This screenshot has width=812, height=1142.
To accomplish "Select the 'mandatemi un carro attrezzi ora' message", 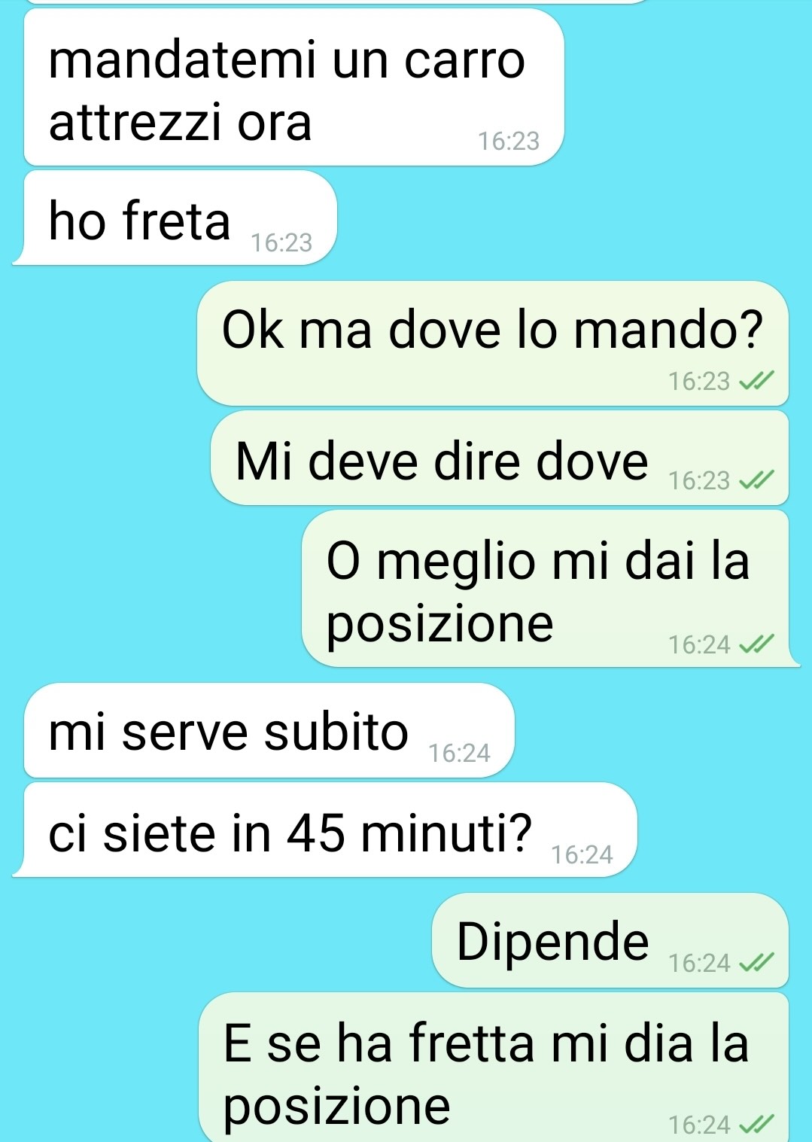I will pyautogui.click(x=294, y=87).
